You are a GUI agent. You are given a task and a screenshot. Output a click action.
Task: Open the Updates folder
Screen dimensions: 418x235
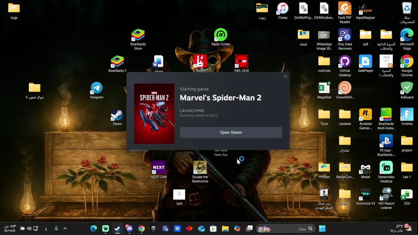tap(345, 117)
